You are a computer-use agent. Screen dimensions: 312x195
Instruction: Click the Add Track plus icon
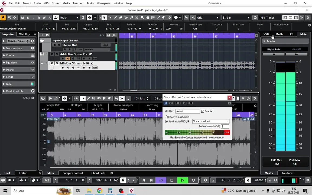42,35
